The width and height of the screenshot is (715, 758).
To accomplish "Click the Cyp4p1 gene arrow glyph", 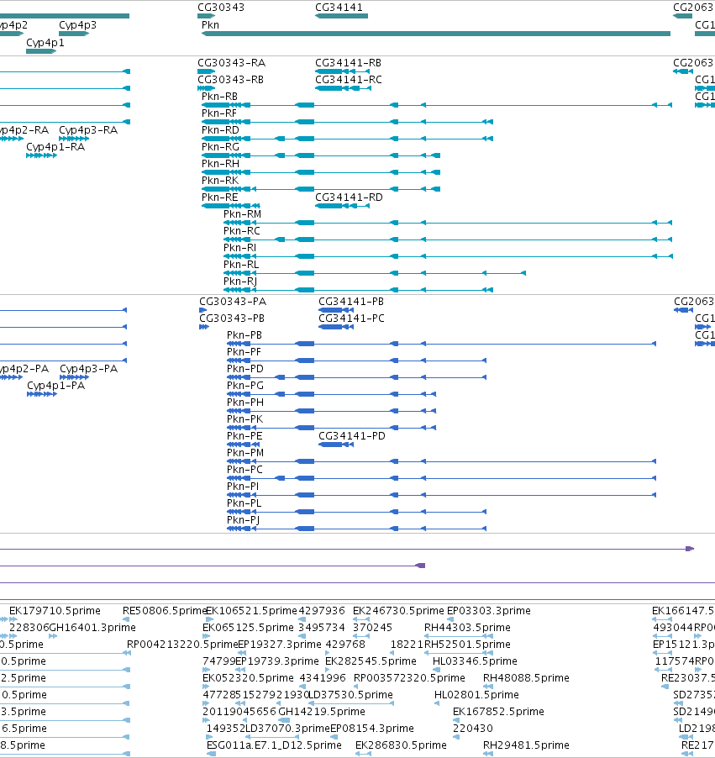I will [41, 50].
